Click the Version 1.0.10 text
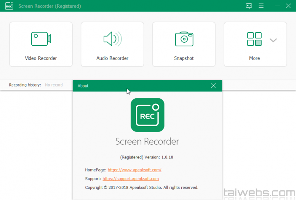Screen dimensions: 296x200 pyautogui.click(x=147, y=157)
